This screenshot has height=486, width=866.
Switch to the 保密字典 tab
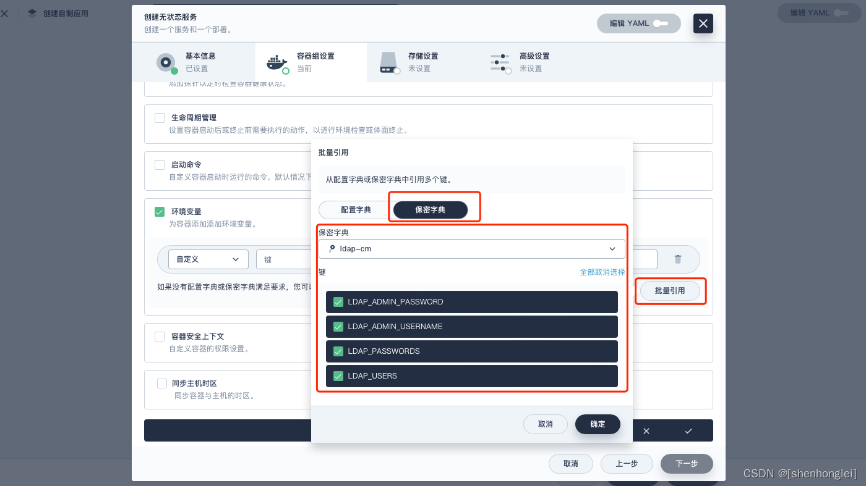[x=431, y=210]
